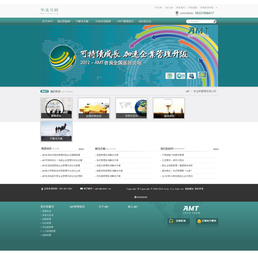
Task: Open the 管理咨询 focus card
Action: click(x=56, y=108)
